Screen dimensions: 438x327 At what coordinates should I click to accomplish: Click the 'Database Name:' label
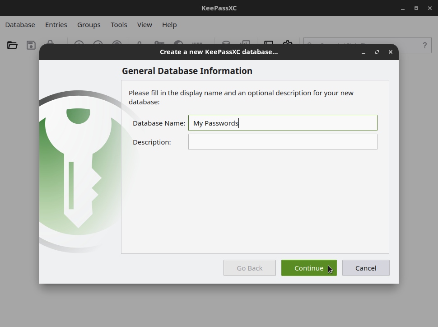click(x=159, y=123)
